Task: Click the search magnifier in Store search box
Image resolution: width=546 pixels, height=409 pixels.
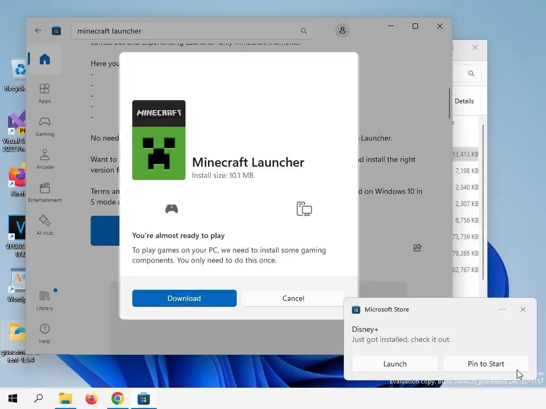Action: [303, 30]
